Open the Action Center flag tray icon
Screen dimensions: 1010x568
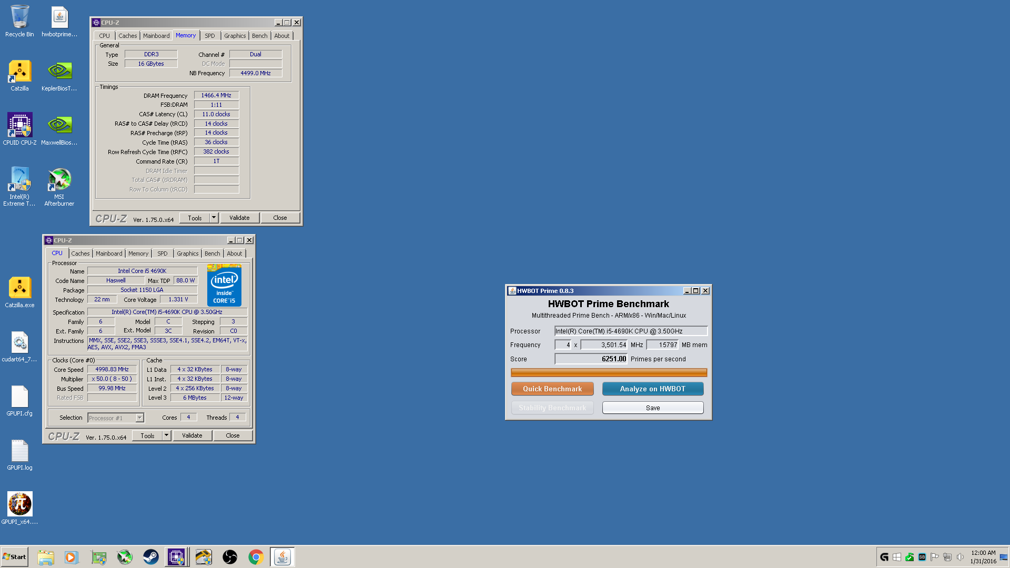(935, 557)
